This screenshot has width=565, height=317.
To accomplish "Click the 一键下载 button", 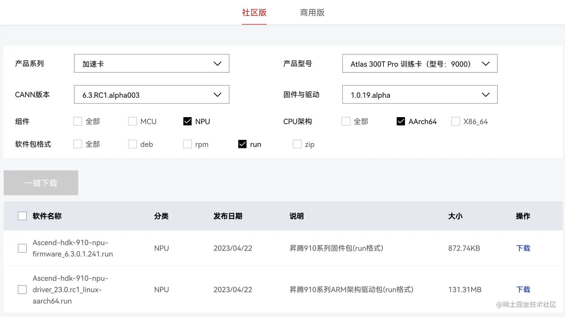I will pos(41,183).
